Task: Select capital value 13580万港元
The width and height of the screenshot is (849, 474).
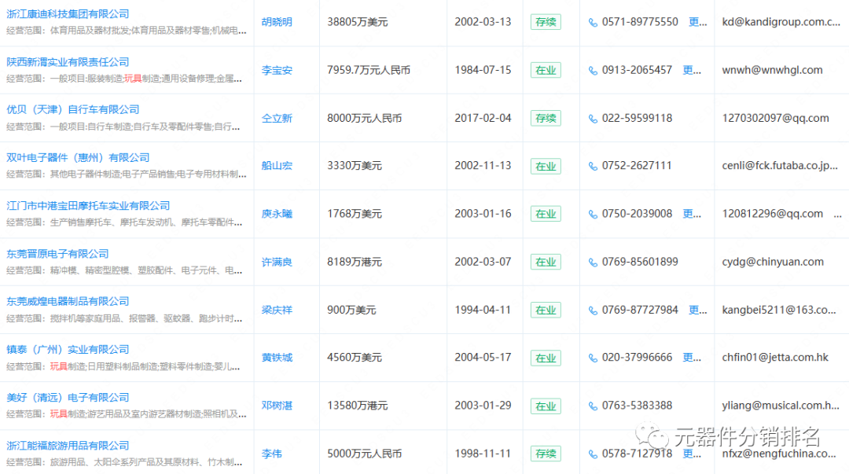Action: (x=358, y=406)
